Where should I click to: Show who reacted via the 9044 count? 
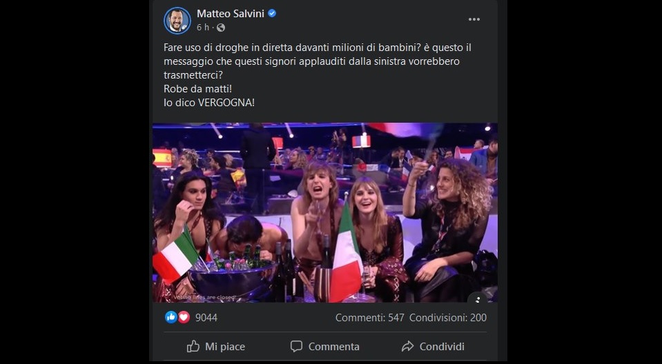206,318
